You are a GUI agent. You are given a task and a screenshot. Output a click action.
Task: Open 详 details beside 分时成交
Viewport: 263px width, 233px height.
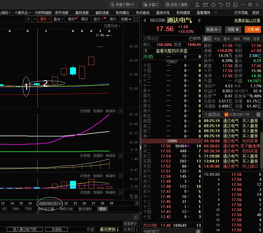198,231
